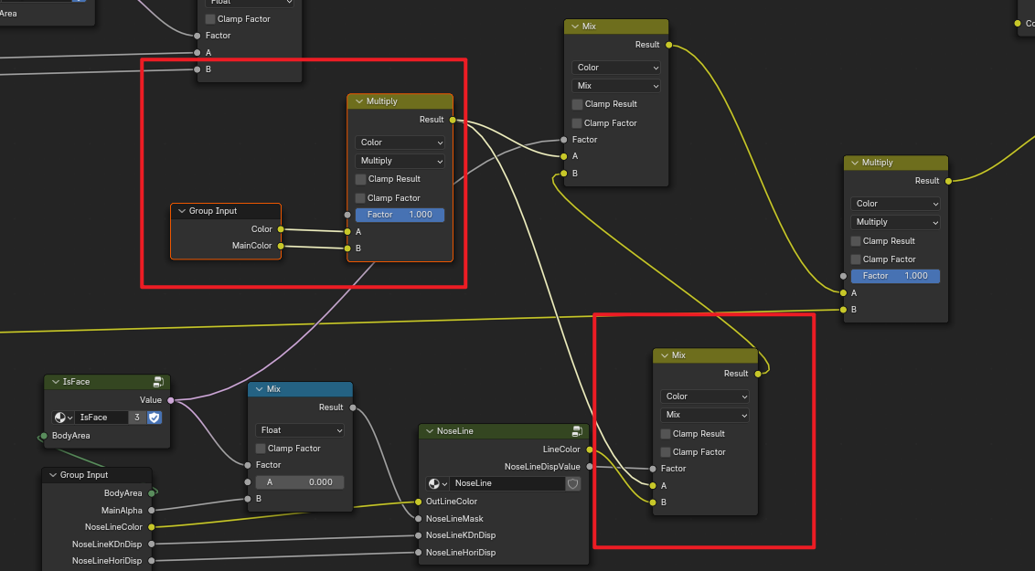The image size is (1035, 571).
Task: Click the A value field showing 0.000
Action: 300,482
